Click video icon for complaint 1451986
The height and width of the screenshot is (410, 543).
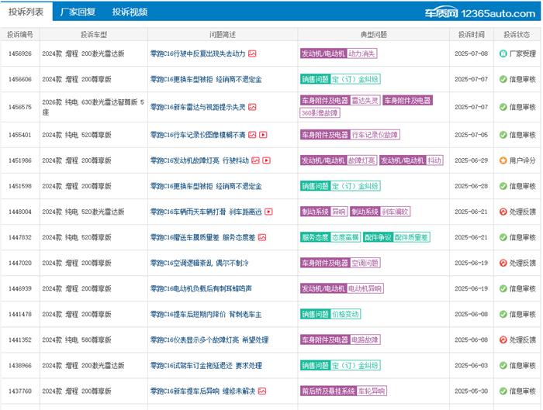tap(266, 160)
